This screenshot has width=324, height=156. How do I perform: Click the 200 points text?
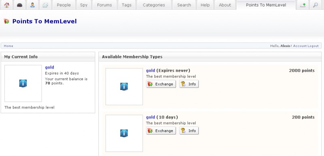(x=303, y=117)
